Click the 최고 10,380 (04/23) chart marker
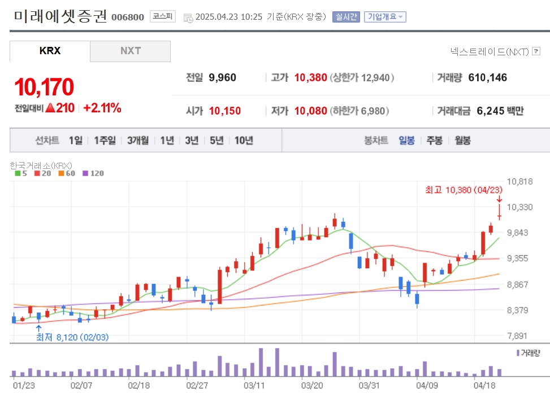The width and height of the screenshot is (550, 402). [464, 190]
